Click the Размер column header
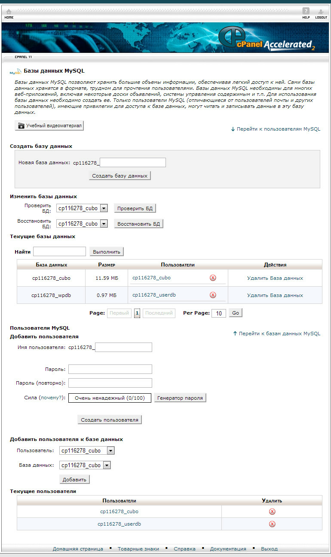This screenshot has width=331, height=557. tap(107, 265)
